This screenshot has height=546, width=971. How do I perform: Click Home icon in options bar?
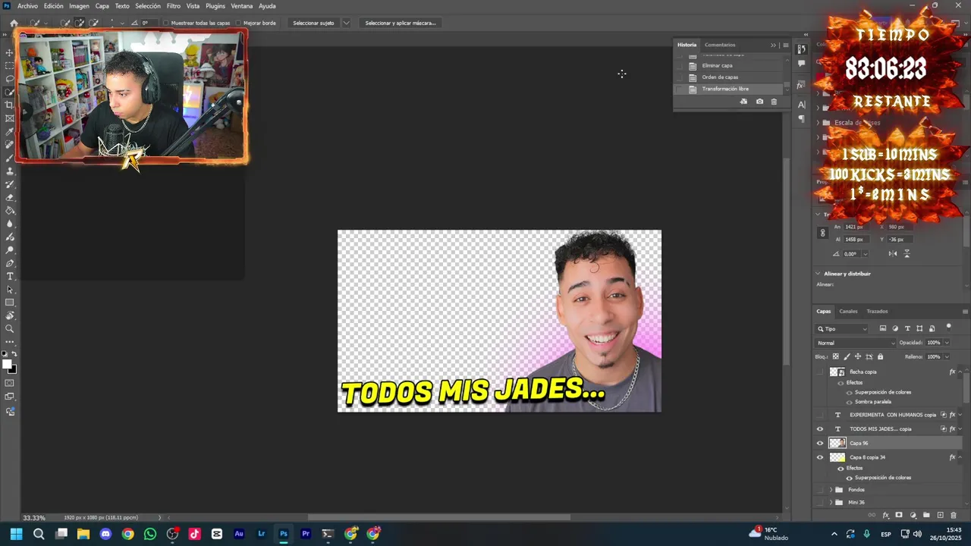(14, 23)
